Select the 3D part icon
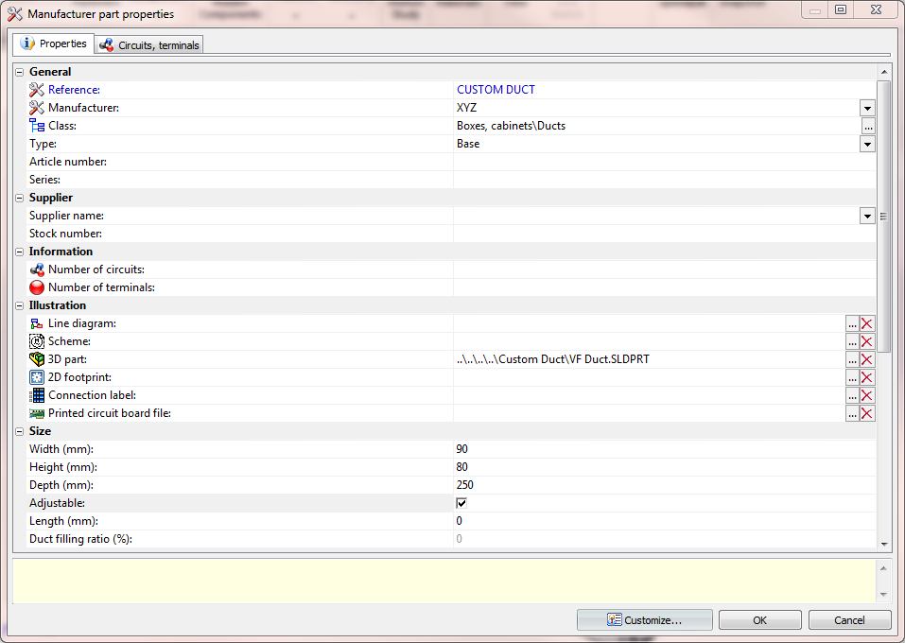The width and height of the screenshot is (905, 643). (x=36, y=359)
